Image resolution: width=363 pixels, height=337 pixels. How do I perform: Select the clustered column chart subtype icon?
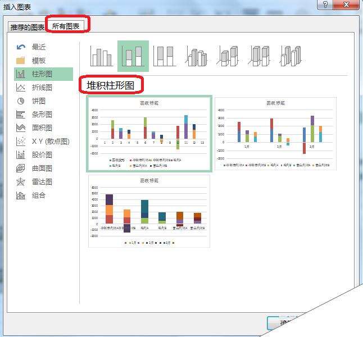point(102,56)
